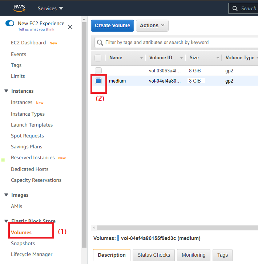258x264 pixels.
Task: Go to Events in the sidebar
Action: 19,54
